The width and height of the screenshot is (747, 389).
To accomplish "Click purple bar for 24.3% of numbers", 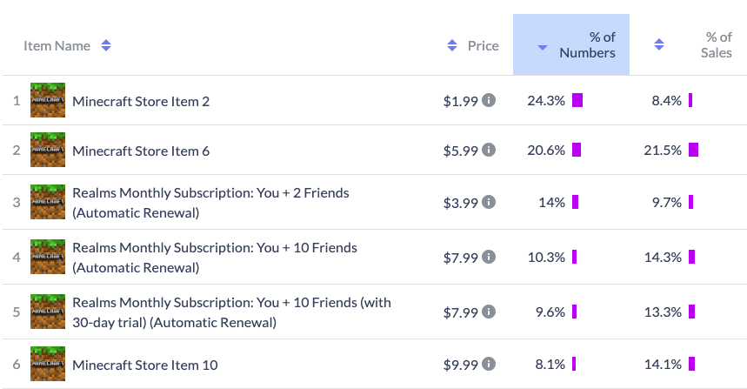I will (x=577, y=100).
